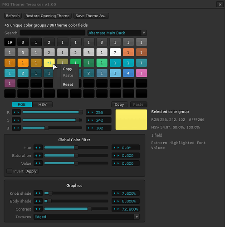Viewport: 225px width, 227px height.
Task: Click the Body shade slider
Action: click(76, 201)
